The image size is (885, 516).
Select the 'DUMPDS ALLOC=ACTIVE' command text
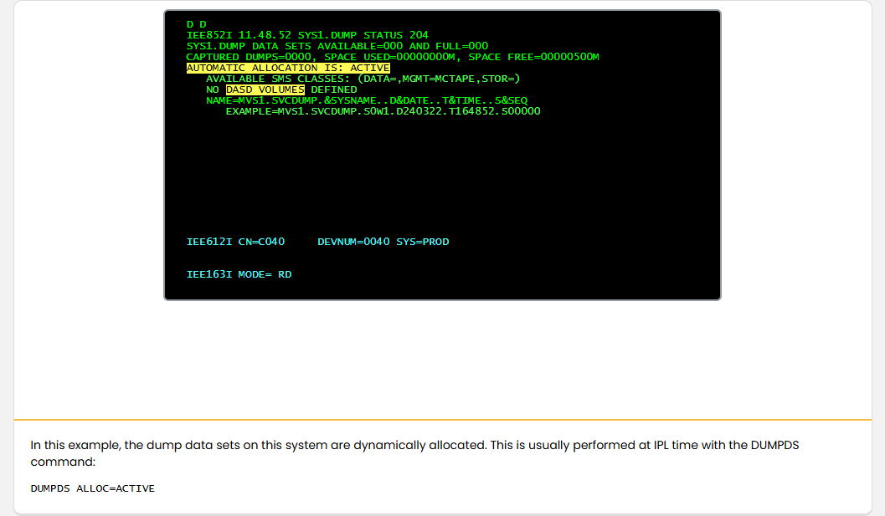tap(93, 488)
